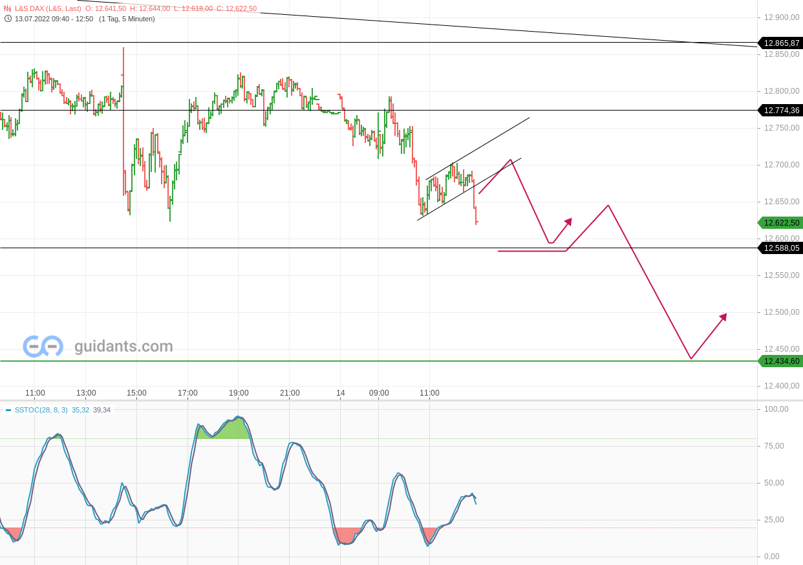
Task: Click the clock icon next to the date range
Action: 8,19
